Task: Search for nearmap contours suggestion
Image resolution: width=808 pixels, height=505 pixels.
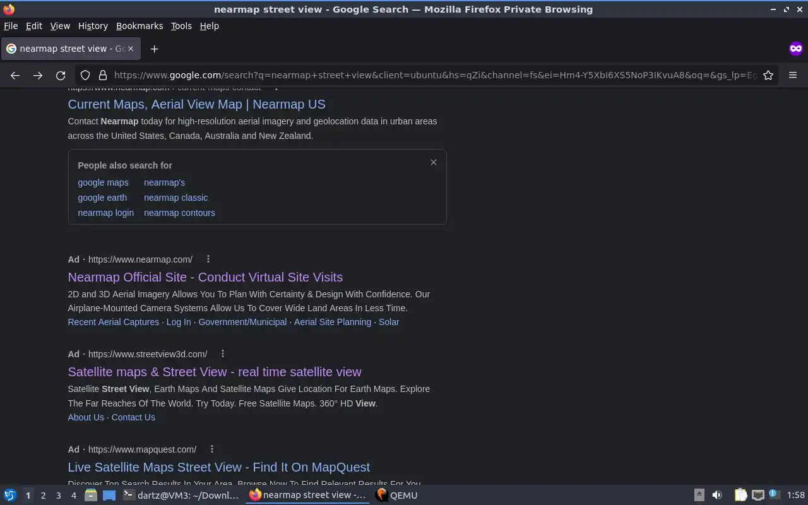Action: click(x=179, y=213)
